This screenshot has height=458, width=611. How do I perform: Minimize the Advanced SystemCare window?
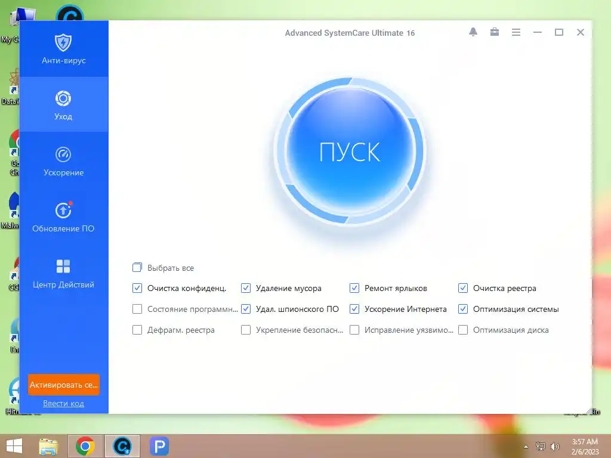pos(538,32)
